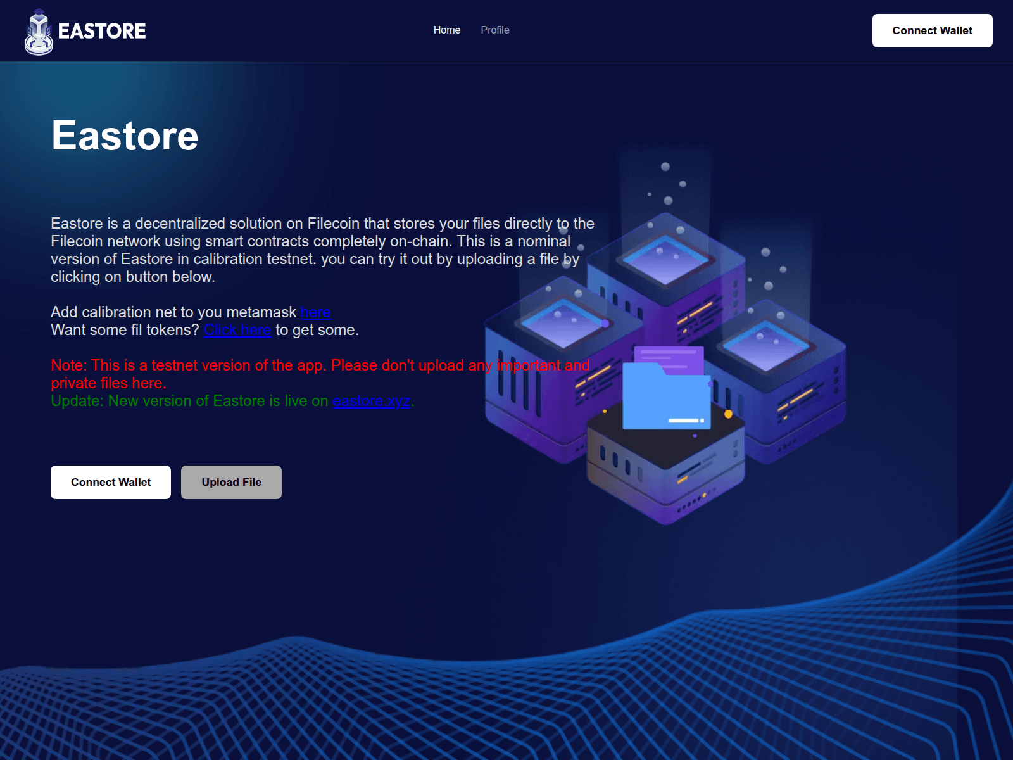
Task: Click the red testnet note text
Action: pyautogui.click(x=320, y=374)
